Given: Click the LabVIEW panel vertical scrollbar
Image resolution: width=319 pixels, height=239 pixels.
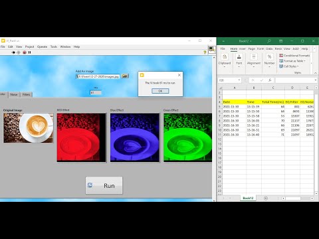Looking at the screenshot, I should pos(214,129).
